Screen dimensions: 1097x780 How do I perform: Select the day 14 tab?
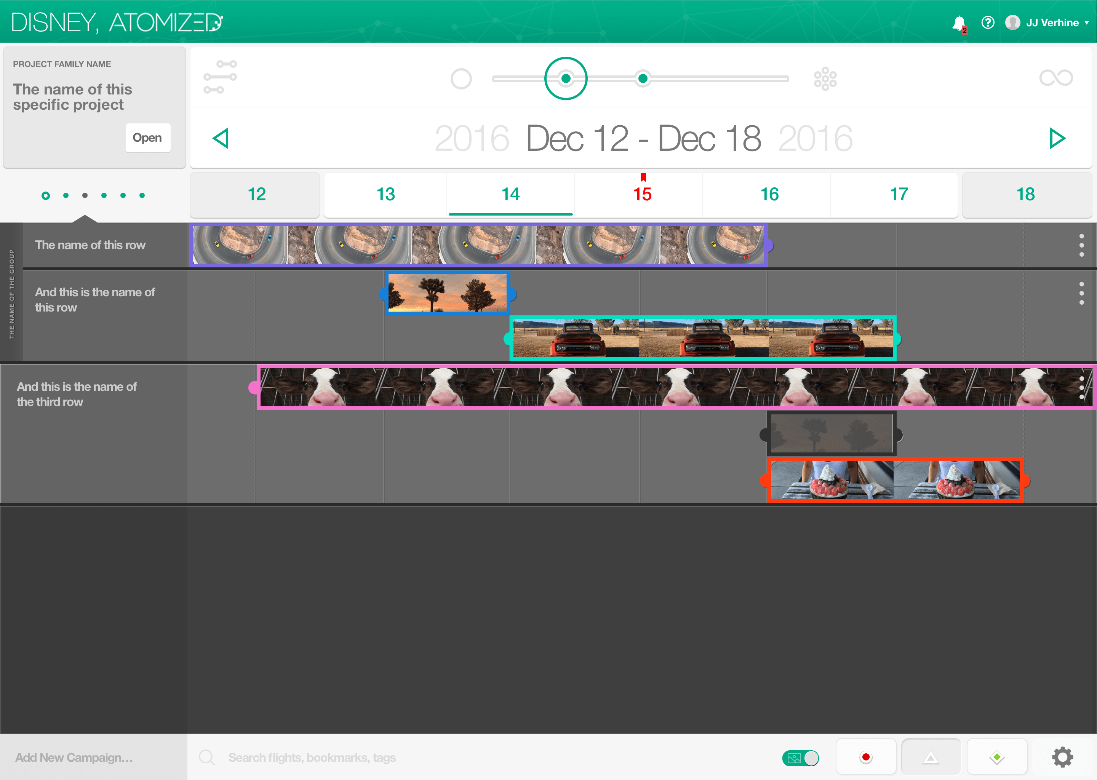tap(510, 195)
